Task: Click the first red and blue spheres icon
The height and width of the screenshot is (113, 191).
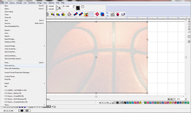Action: pyautogui.click(x=76, y=14)
